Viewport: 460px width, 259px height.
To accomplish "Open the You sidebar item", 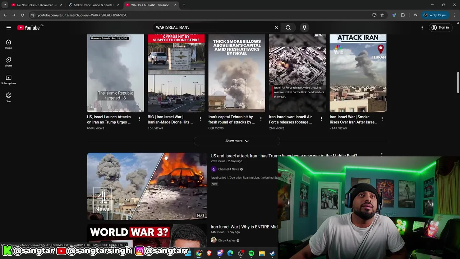I will pyautogui.click(x=9, y=97).
